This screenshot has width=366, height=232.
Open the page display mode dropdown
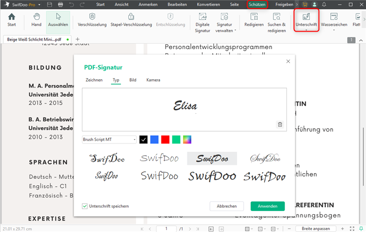[x=262, y=229]
